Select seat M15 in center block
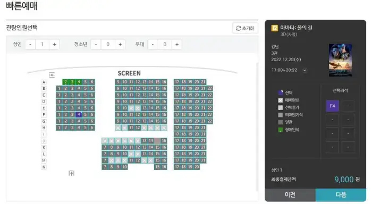372x204 pixels. [157, 160]
